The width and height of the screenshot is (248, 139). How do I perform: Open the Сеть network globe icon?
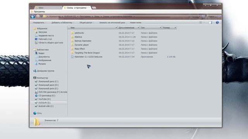(35, 113)
